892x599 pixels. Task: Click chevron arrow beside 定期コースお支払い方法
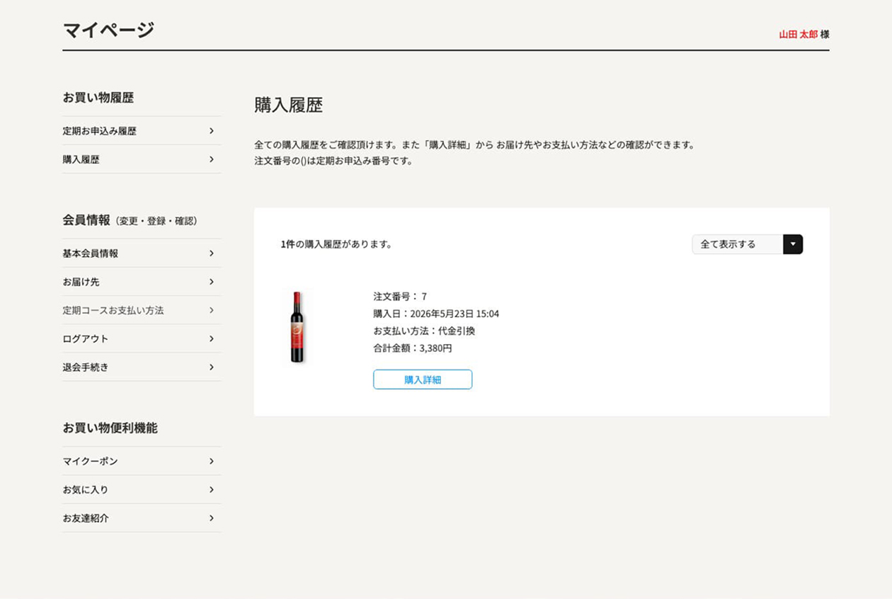pyautogui.click(x=211, y=310)
